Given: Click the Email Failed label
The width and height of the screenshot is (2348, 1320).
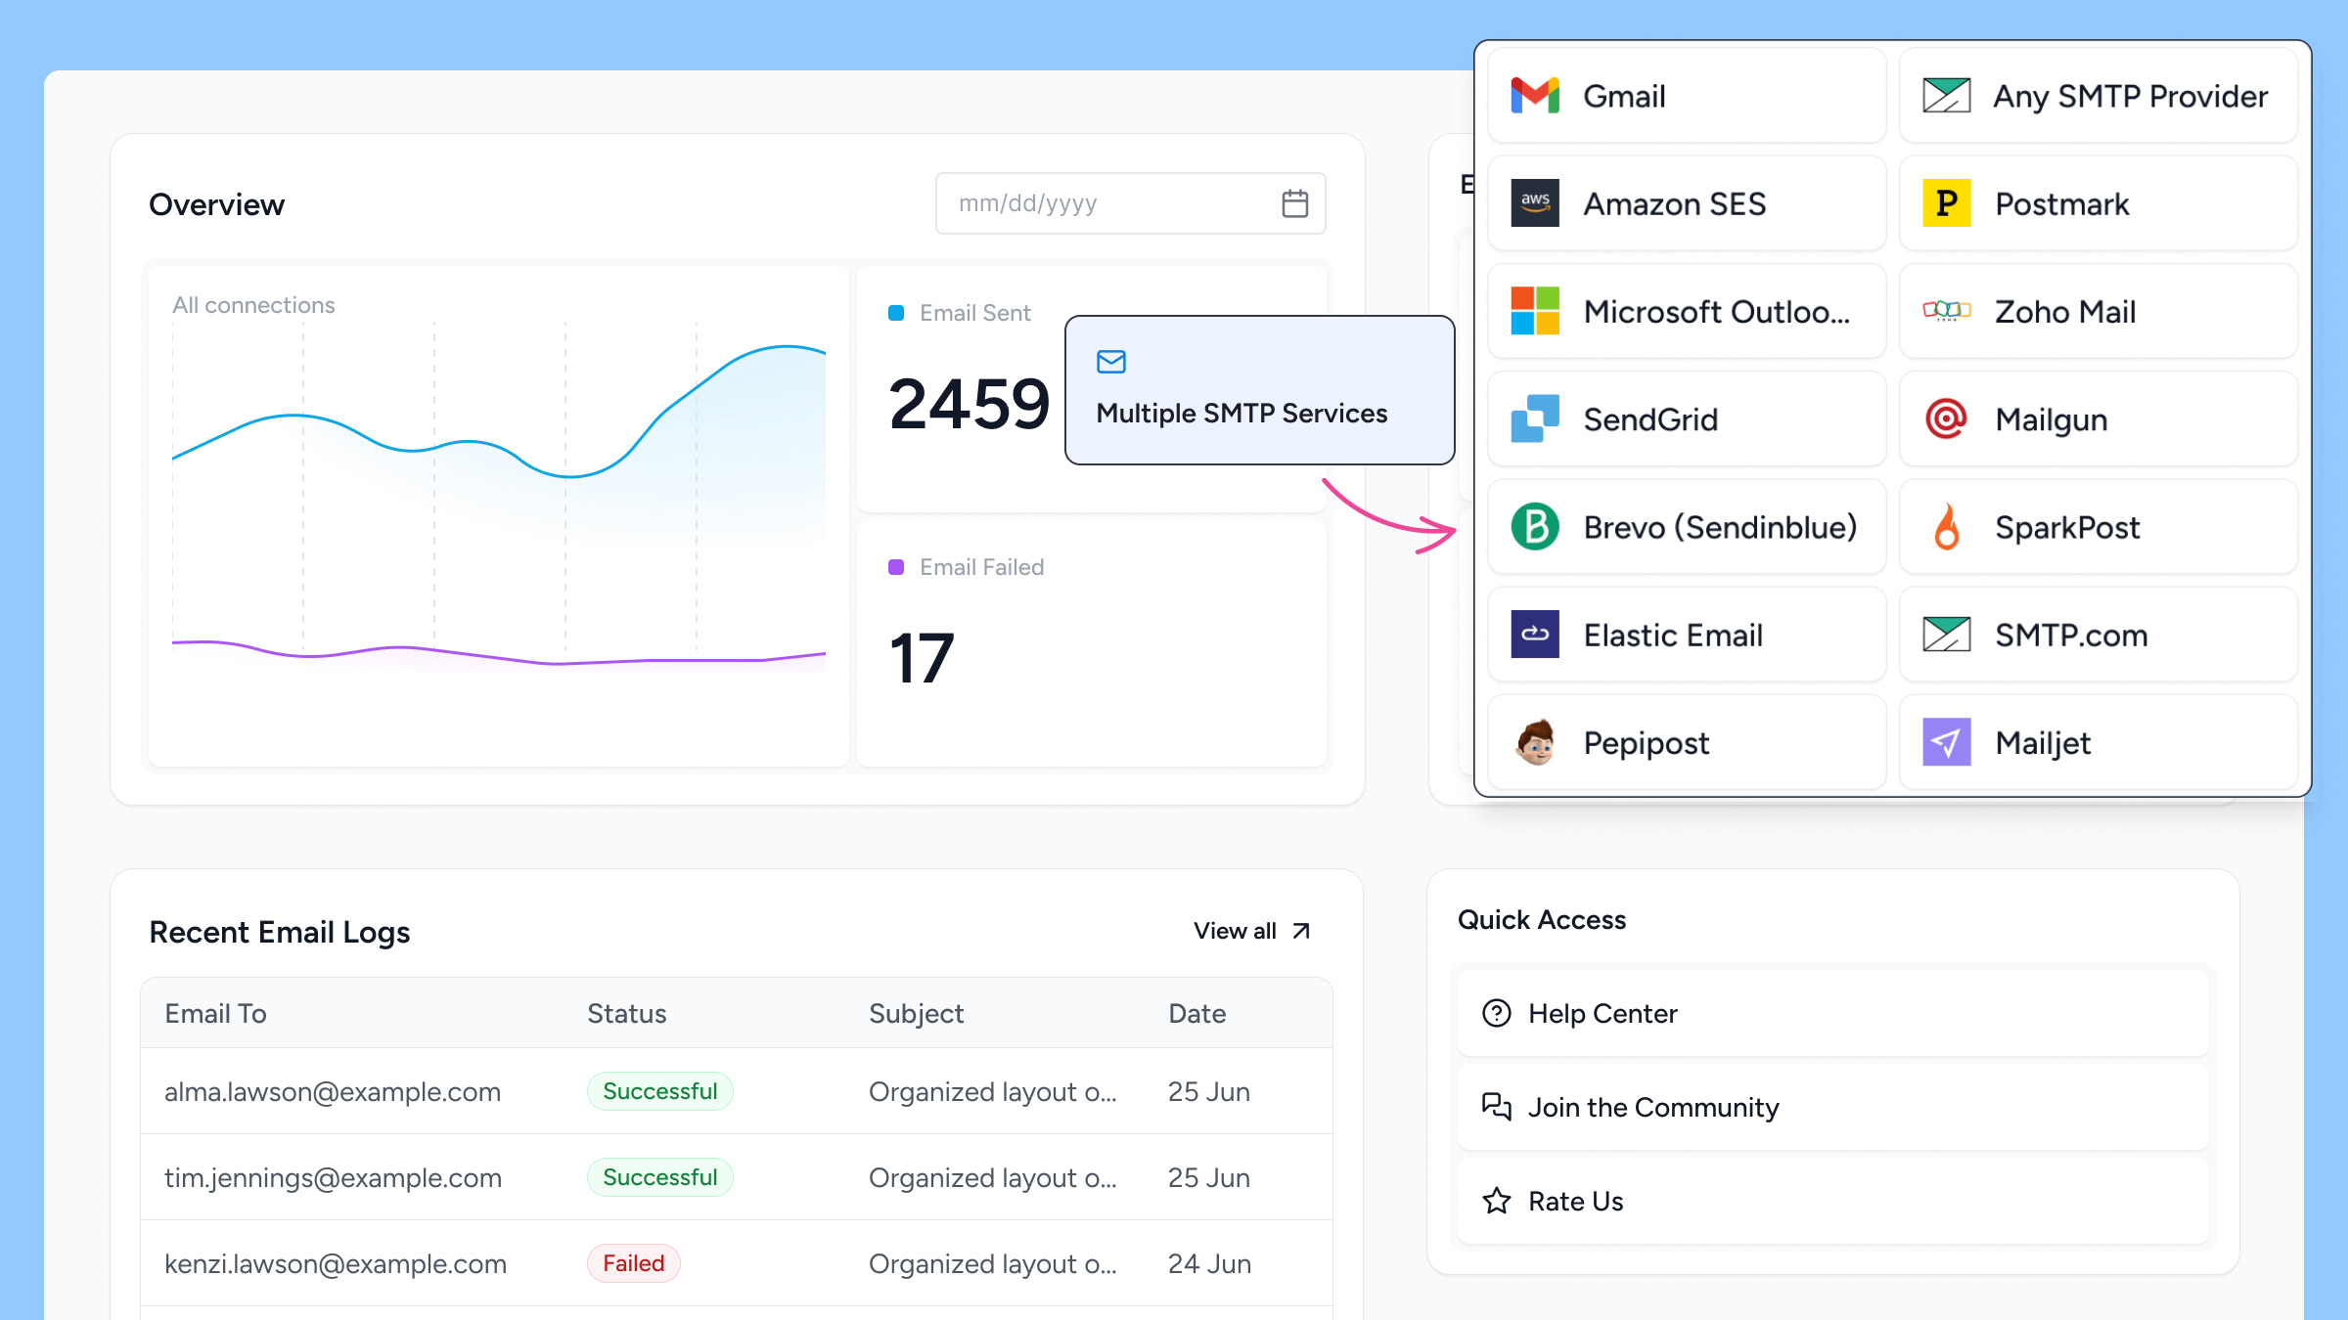Looking at the screenshot, I should tap(981, 567).
